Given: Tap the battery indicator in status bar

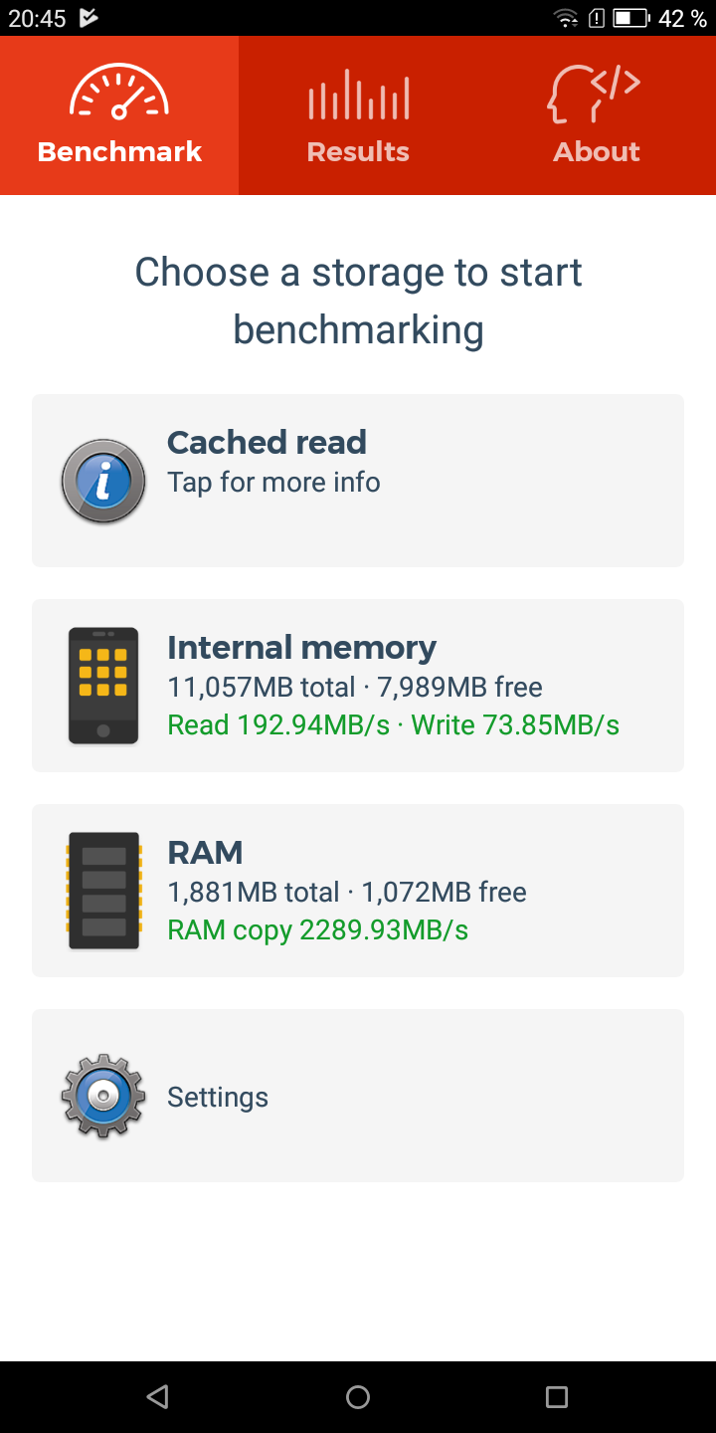Looking at the screenshot, I should pos(630,18).
